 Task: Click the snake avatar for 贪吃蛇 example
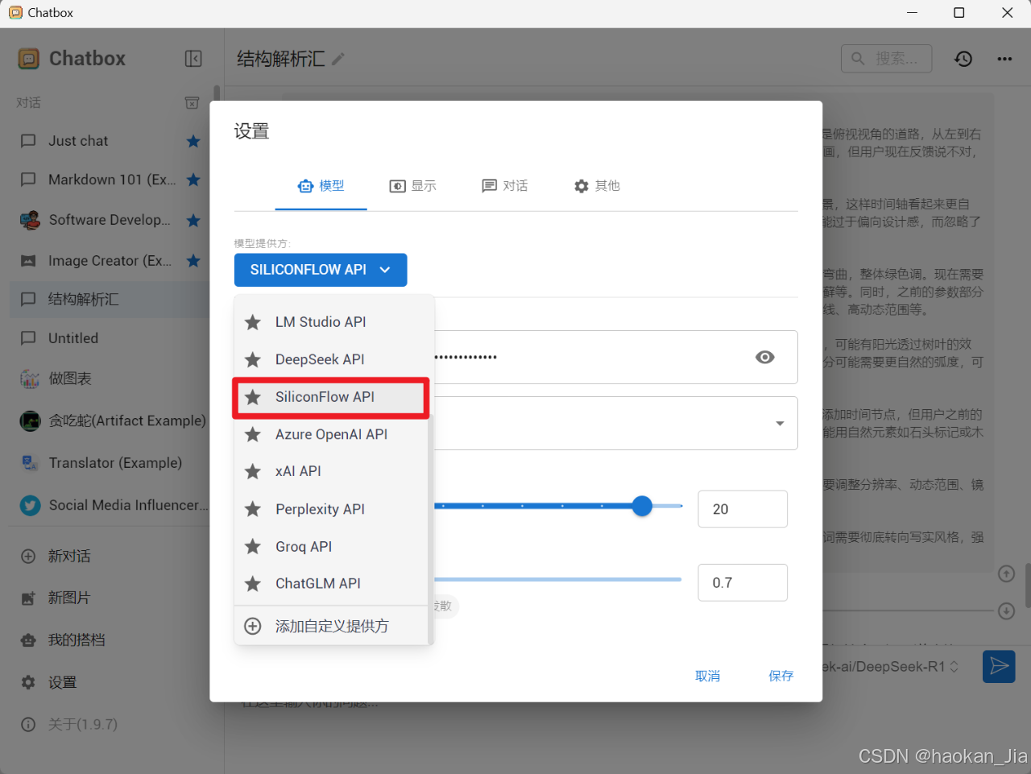tap(30, 420)
